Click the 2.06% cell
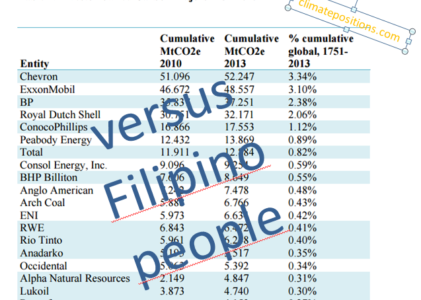The width and height of the screenshot is (421, 300). 303,114
